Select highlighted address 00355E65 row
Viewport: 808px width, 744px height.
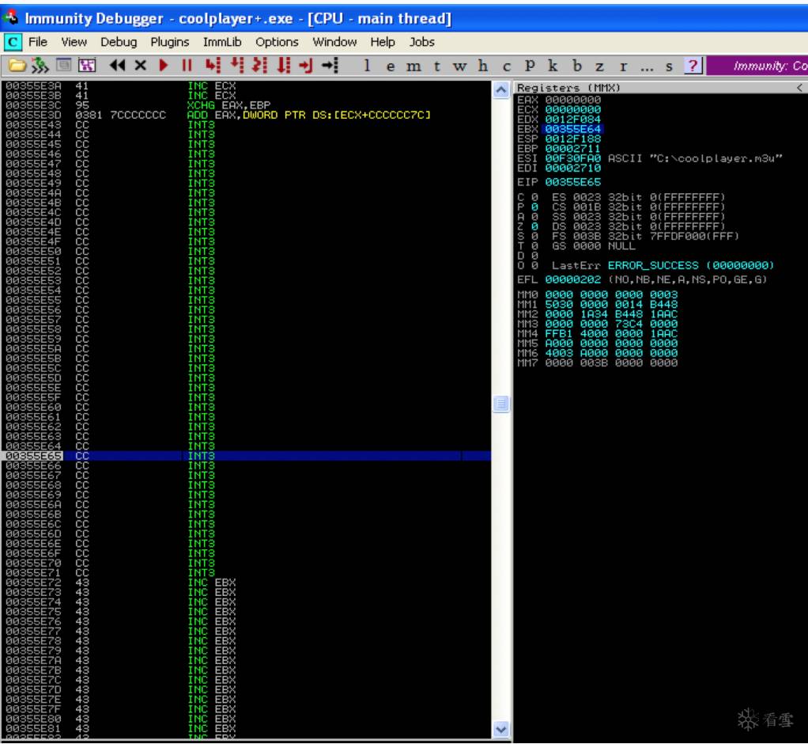pos(247,456)
